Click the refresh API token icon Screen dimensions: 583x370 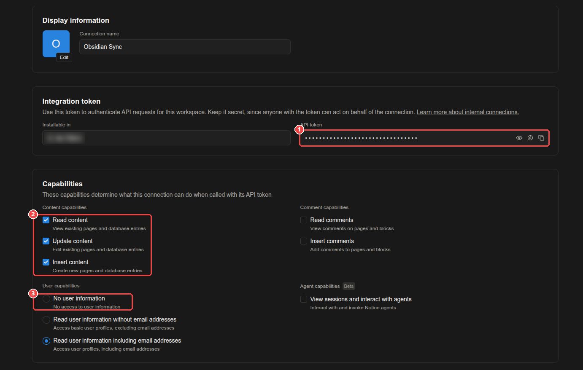click(x=530, y=138)
